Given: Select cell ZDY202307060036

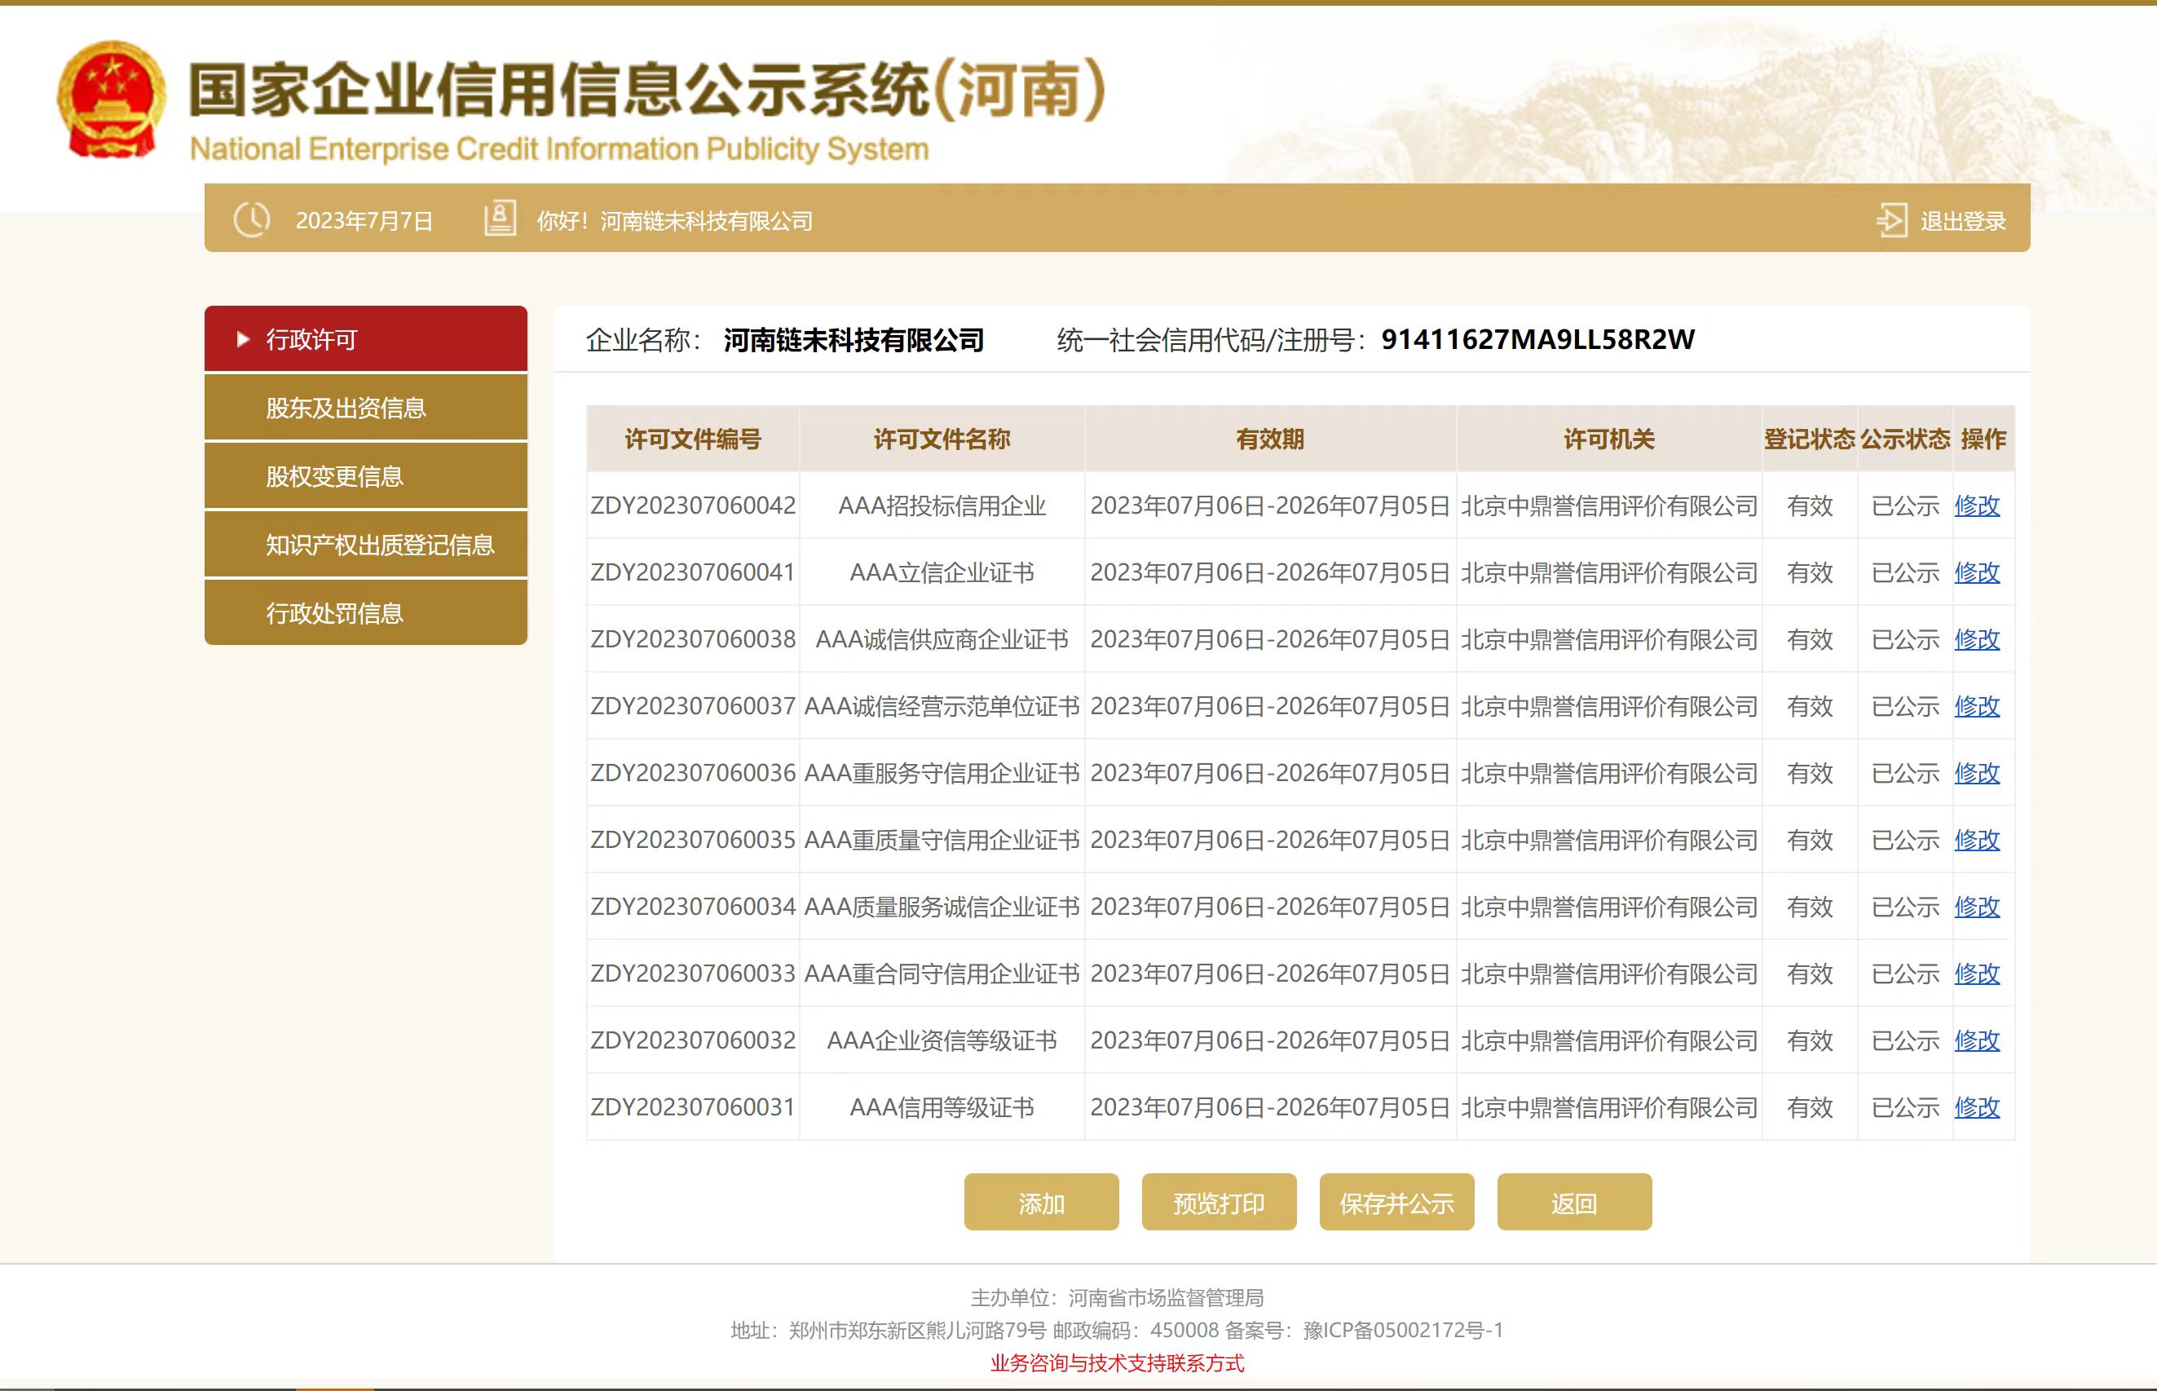Looking at the screenshot, I should [x=693, y=773].
